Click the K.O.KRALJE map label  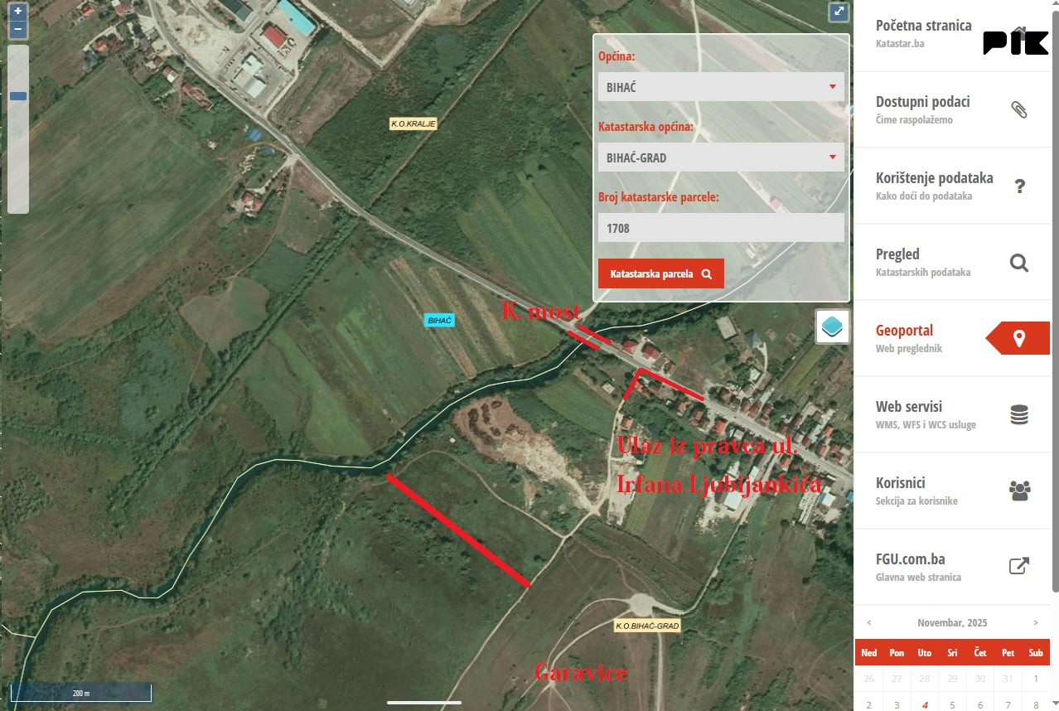413,123
